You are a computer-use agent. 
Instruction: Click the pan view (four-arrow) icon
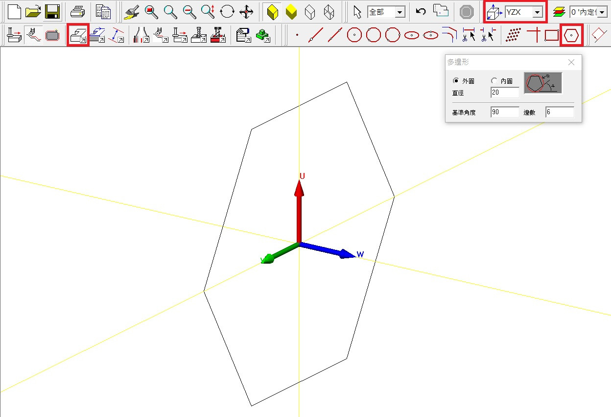[246, 12]
